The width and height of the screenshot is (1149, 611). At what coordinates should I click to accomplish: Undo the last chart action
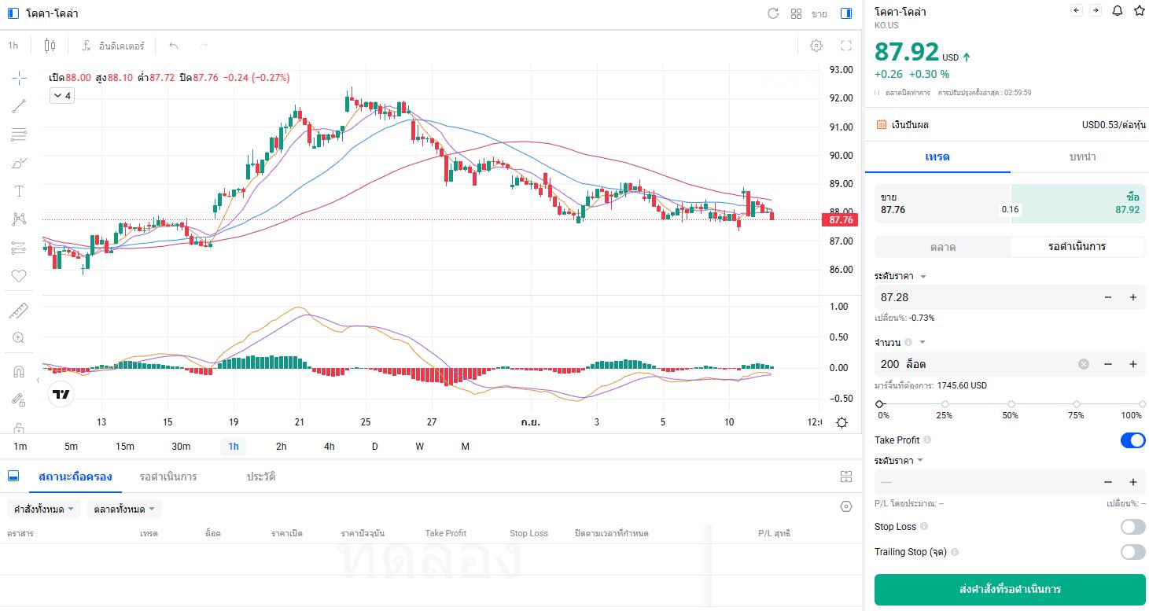click(x=174, y=46)
